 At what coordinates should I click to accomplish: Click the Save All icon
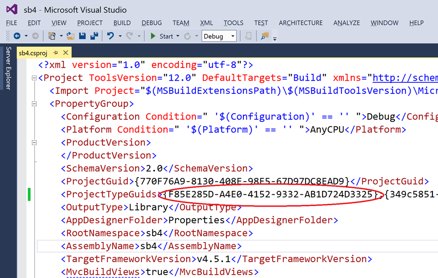click(x=95, y=36)
